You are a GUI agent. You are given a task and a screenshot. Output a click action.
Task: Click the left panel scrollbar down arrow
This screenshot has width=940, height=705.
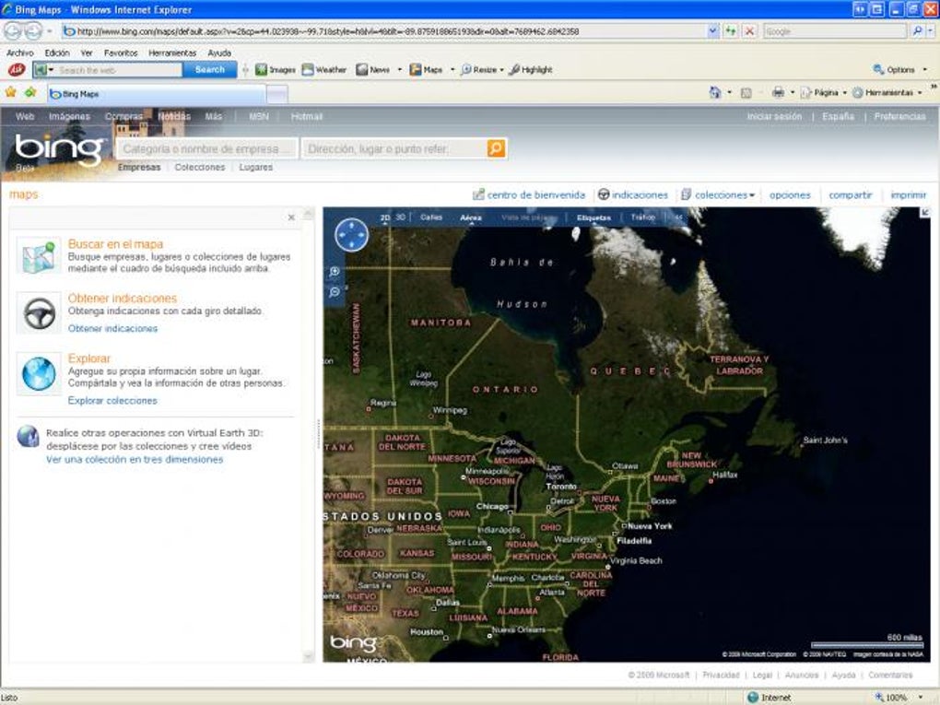(309, 656)
